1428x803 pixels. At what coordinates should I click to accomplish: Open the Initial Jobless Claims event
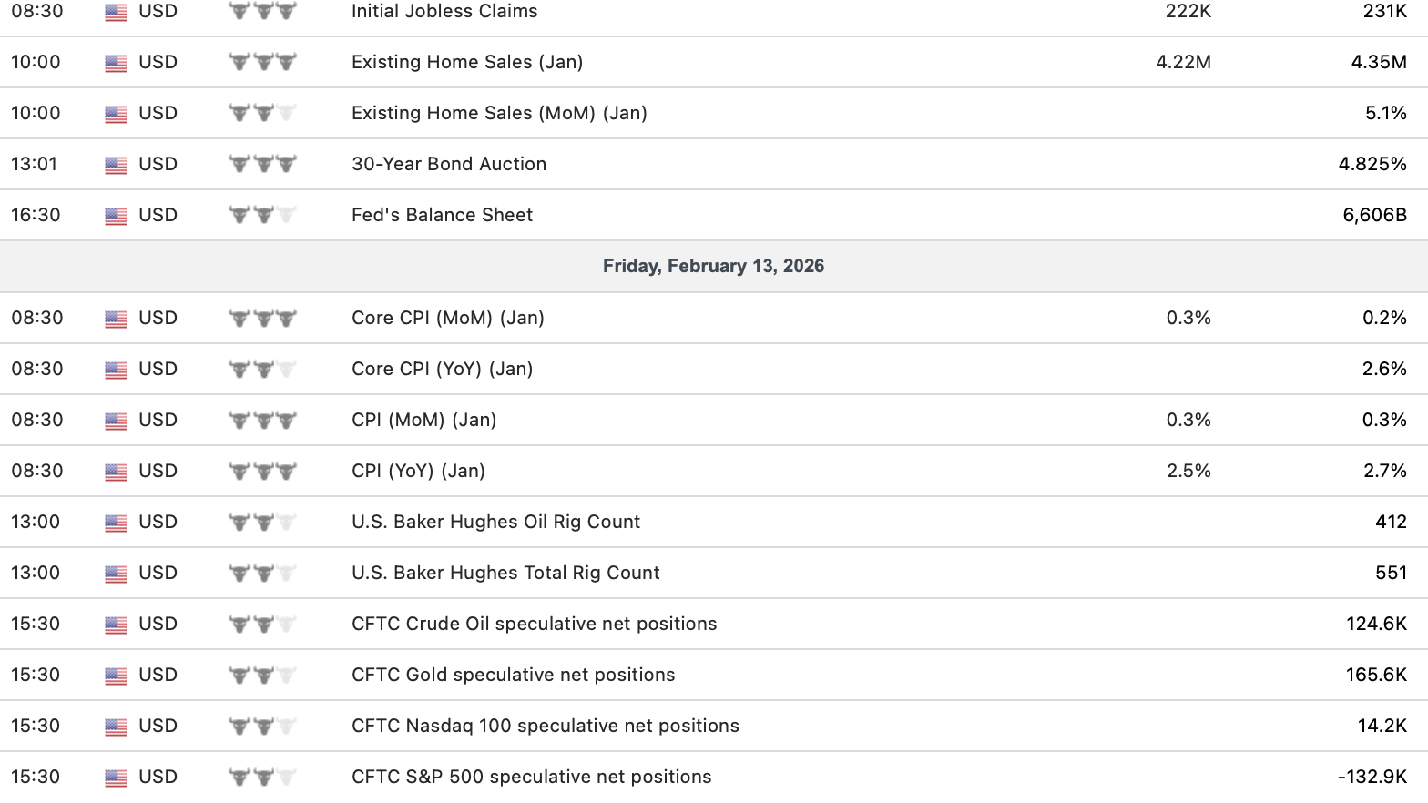(x=444, y=12)
